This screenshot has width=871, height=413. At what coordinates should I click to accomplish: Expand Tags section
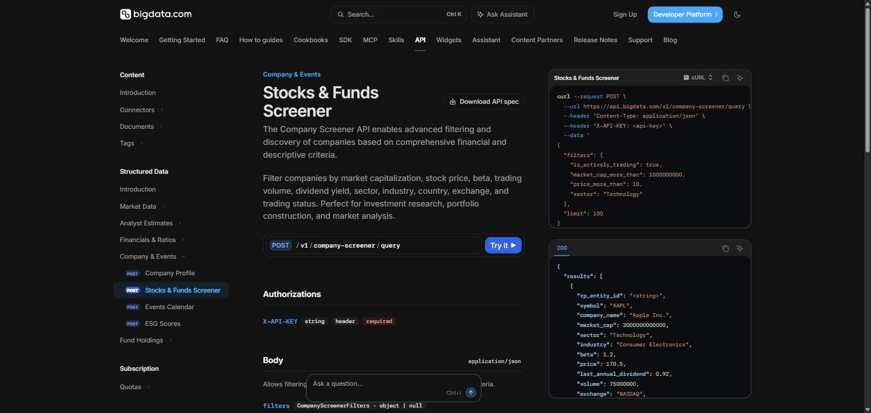(x=141, y=143)
